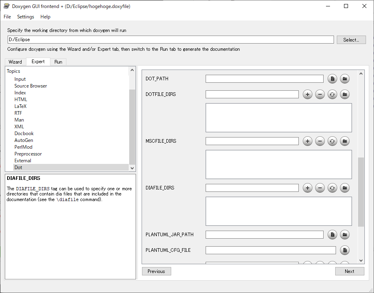Switch to the Wizard tab
374x293 pixels.
15,62
